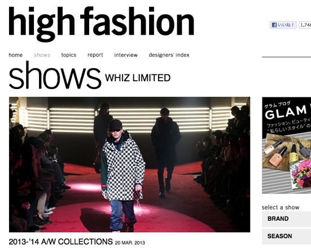This screenshot has height=248, width=311.
Task: Open the home navigation link
Action: click(x=15, y=55)
